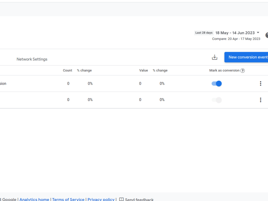Click value 0 in the first row's Value column
This screenshot has width=268, height=201.
tap(140, 84)
